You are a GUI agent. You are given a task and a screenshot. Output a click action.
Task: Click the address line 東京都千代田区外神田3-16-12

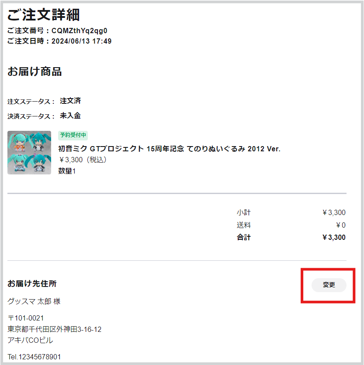pos(55,329)
